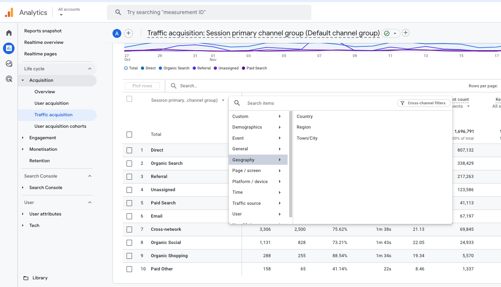Tick the checkbox for the Total row
The height and width of the screenshot is (287, 501).
coord(130,135)
